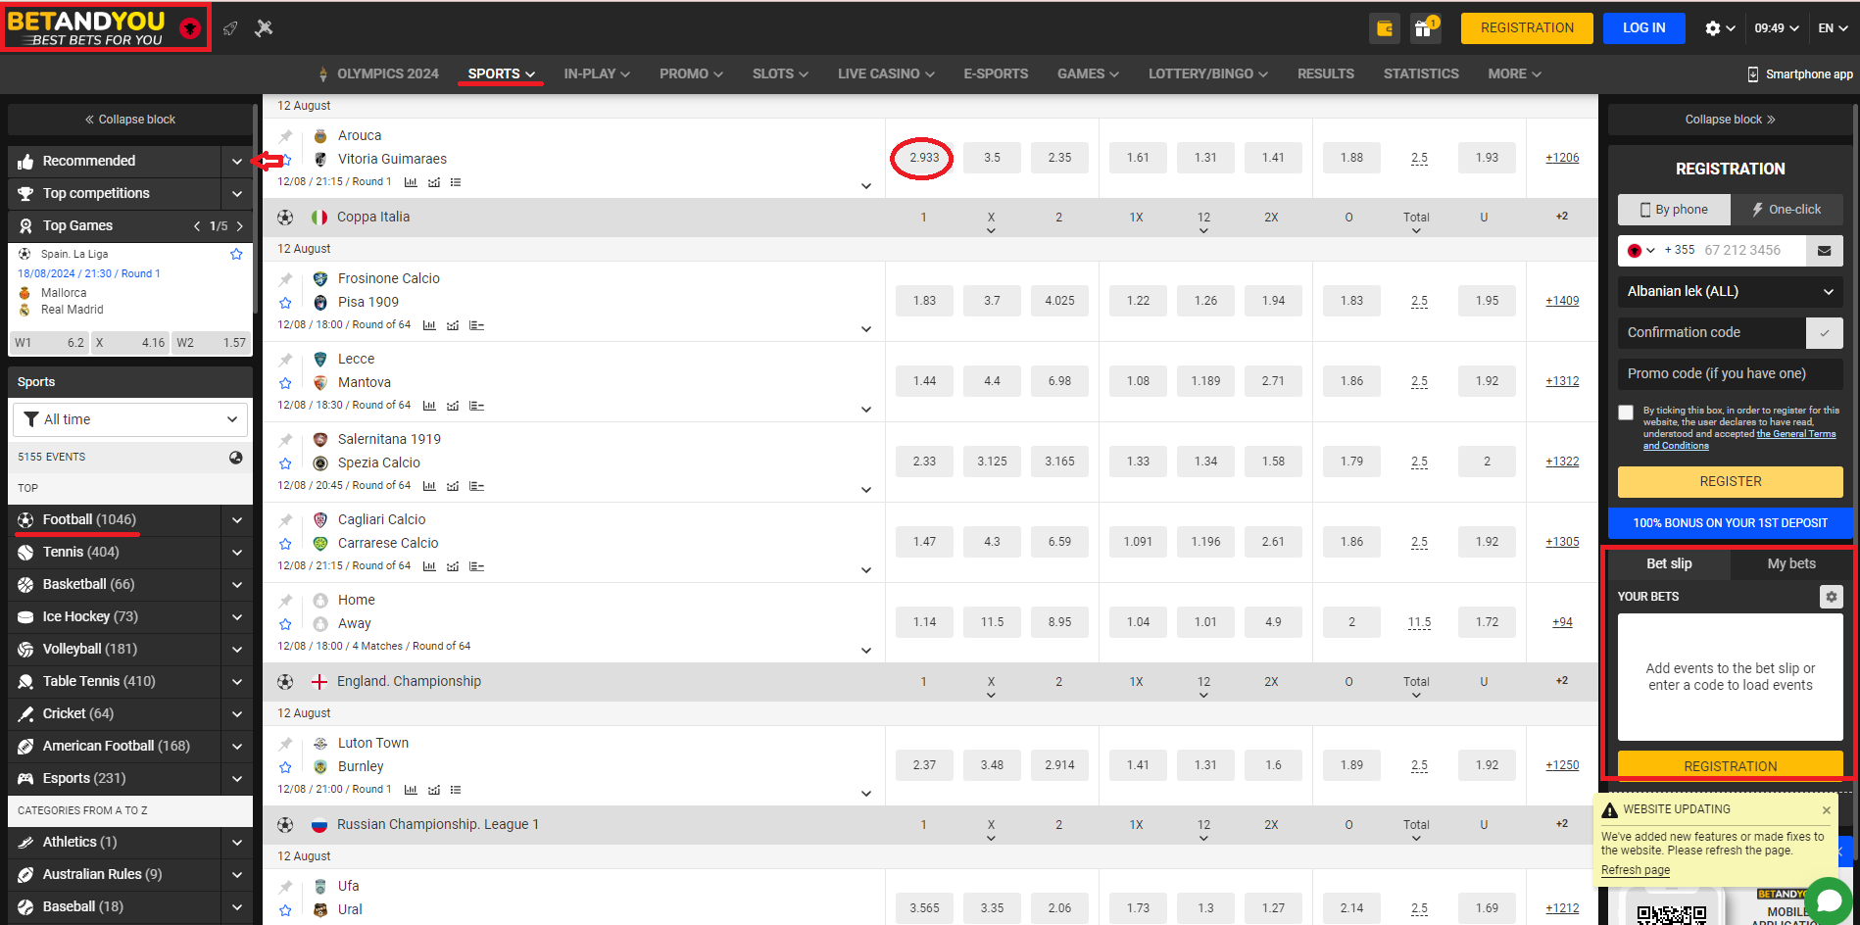Screen dimensions: 1860x925
Task: Click the envelope icon beside phone number
Action: click(x=1824, y=251)
